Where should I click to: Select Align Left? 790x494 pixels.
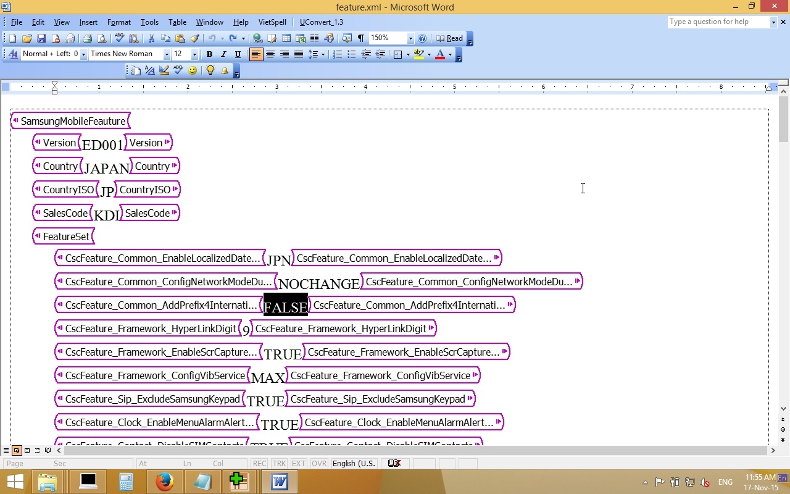coord(256,54)
